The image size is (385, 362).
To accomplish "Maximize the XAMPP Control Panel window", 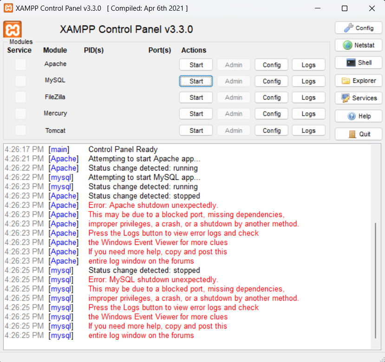I will 345,8.
